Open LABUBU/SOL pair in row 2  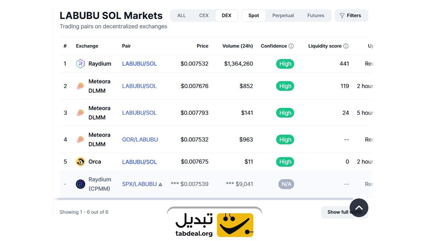point(139,86)
